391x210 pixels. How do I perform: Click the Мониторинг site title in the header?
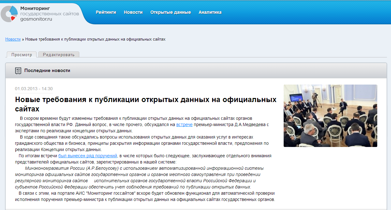(x=35, y=8)
